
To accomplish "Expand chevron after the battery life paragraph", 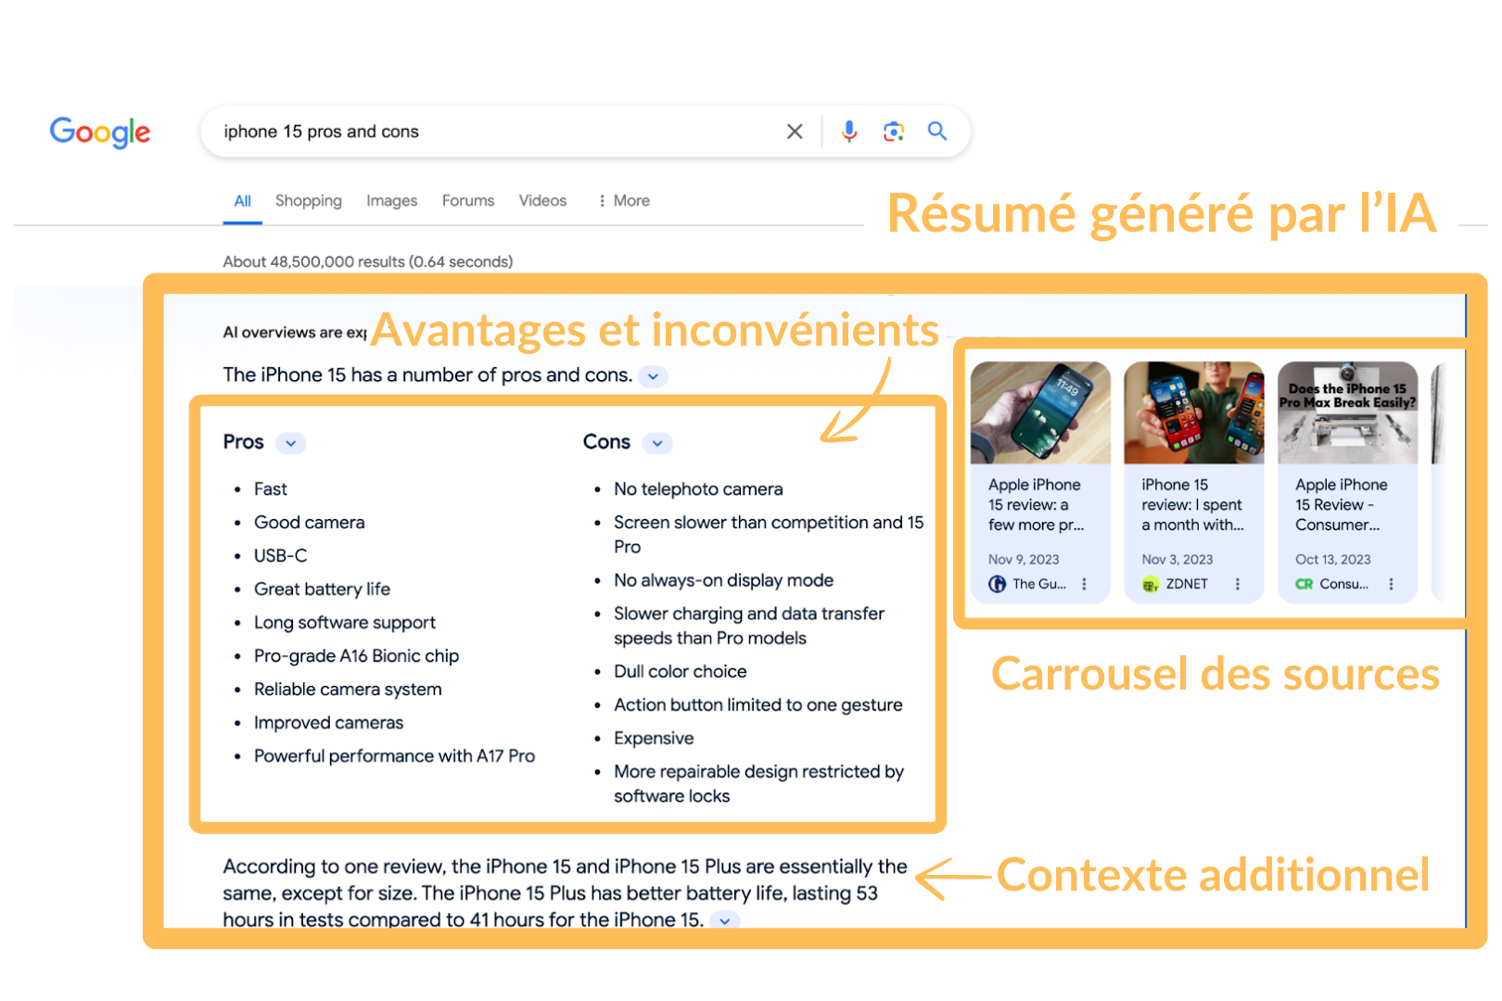I will [725, 920].
